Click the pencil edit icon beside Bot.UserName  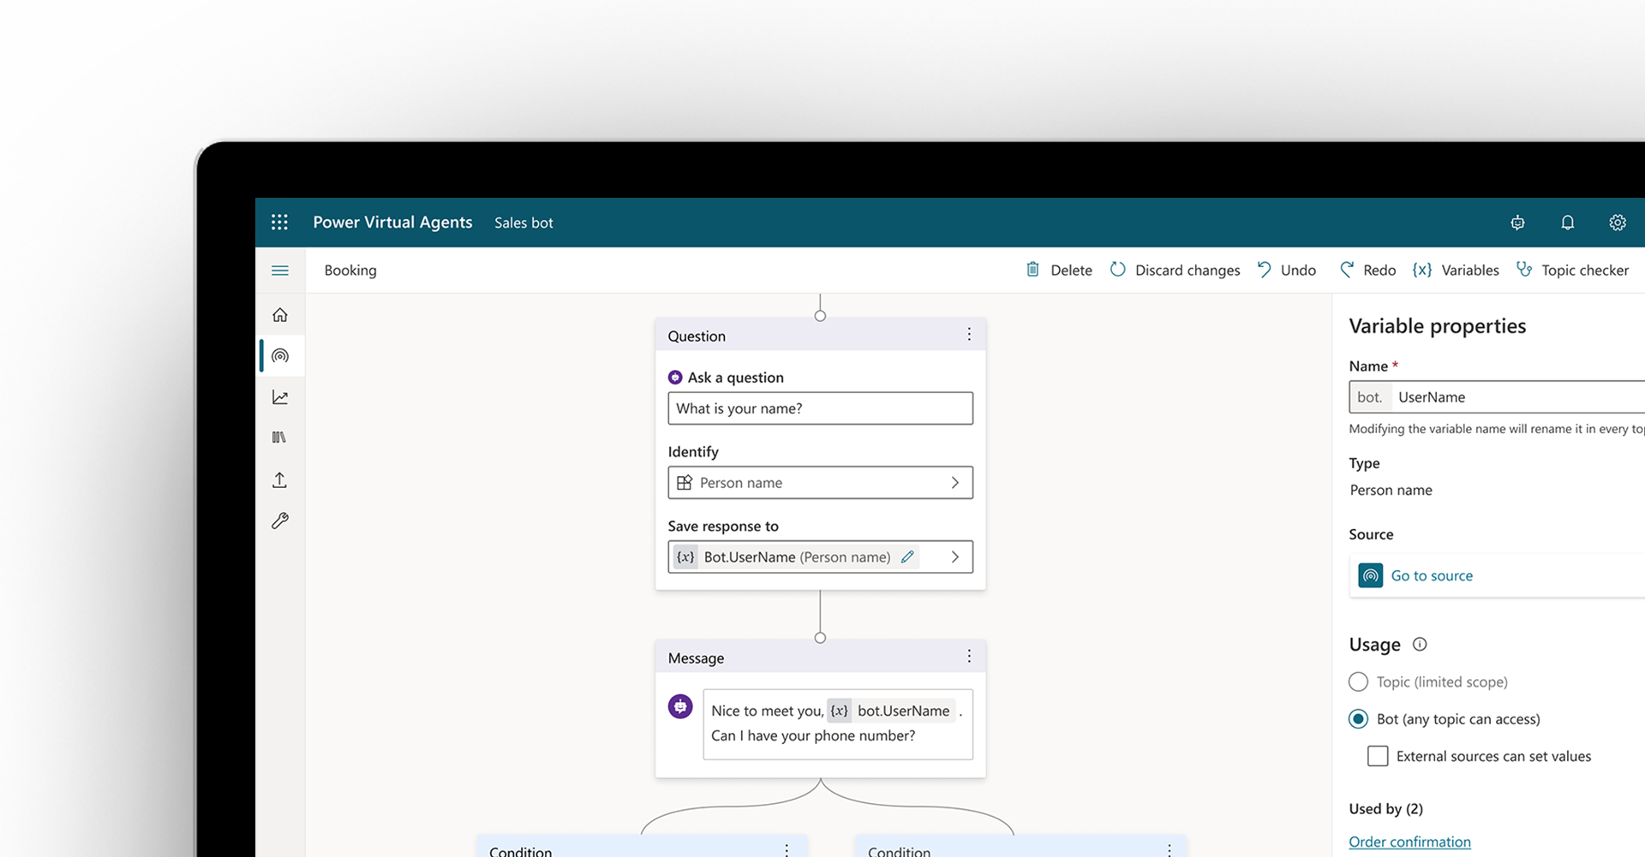pos(907,557)
